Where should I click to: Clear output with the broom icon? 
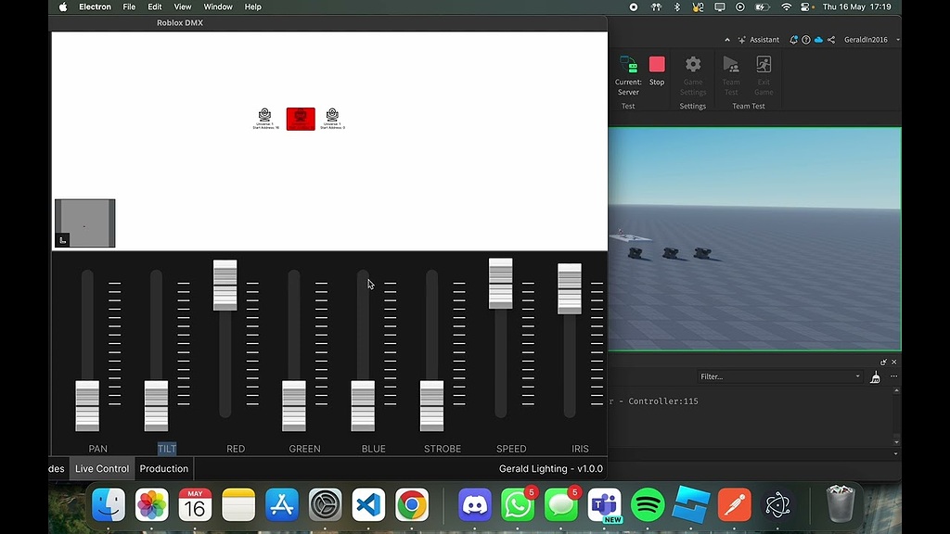coord(875,377)
